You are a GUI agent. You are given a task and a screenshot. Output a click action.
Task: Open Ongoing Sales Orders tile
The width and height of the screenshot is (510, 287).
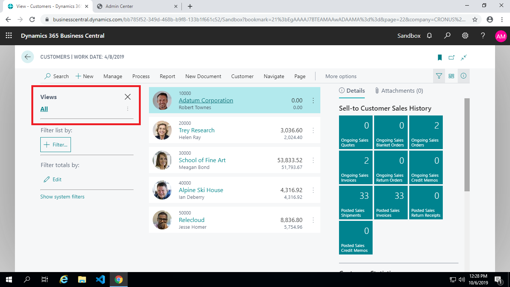pos(426,132)
